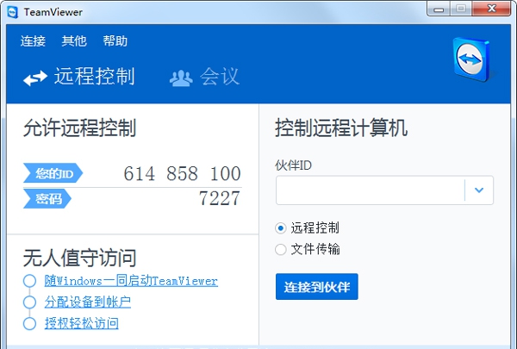The image size is (517, 349).
Task: Click into the 伙伴ID input field
Action: (x=370, y=190)
